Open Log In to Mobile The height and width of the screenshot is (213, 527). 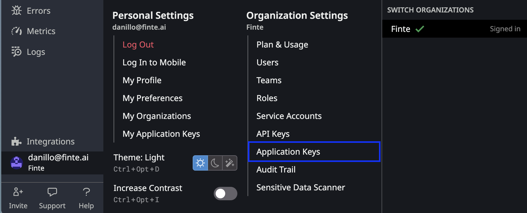pyautogui.click(x=154, y=62)
